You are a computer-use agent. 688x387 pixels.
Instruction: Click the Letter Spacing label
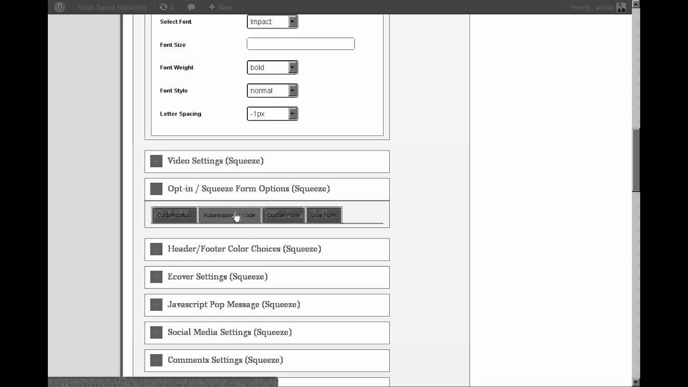click(x=181, y=114)
